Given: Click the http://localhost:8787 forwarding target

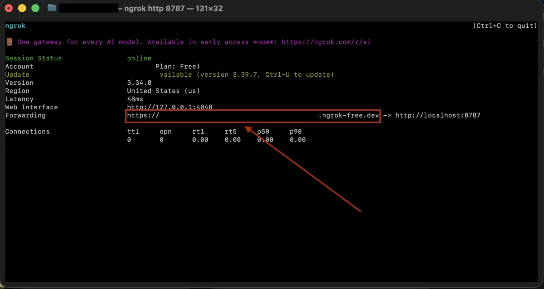Looking at the screenshot, I should click(438, 115).
